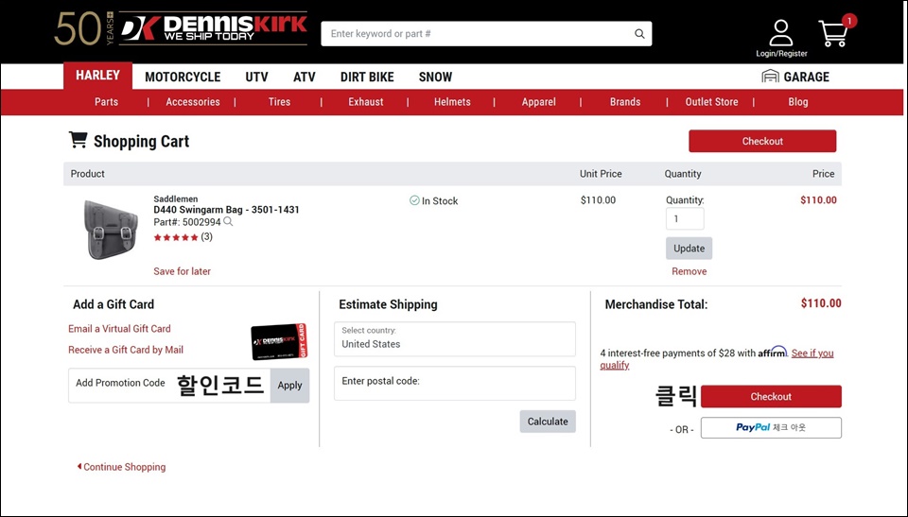Select the UTV tab
Image resolution: width=908 pixels, height=517 pixels.
pyautogui.click(x=256, y=77)
